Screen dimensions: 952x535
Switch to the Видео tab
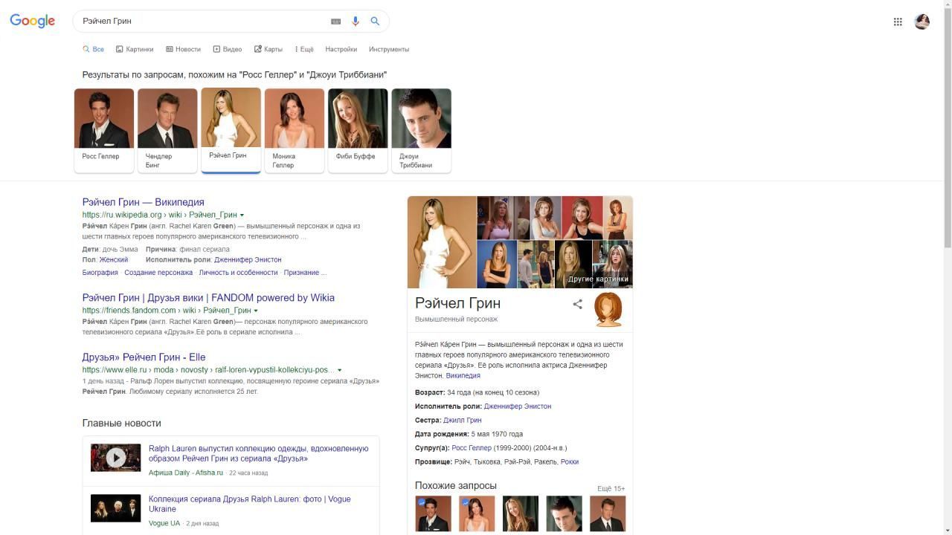(x=228, y=49)
